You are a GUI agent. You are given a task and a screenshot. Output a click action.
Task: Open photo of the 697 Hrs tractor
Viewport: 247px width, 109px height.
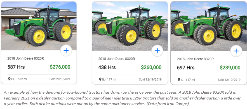click(x=209, y=26)
